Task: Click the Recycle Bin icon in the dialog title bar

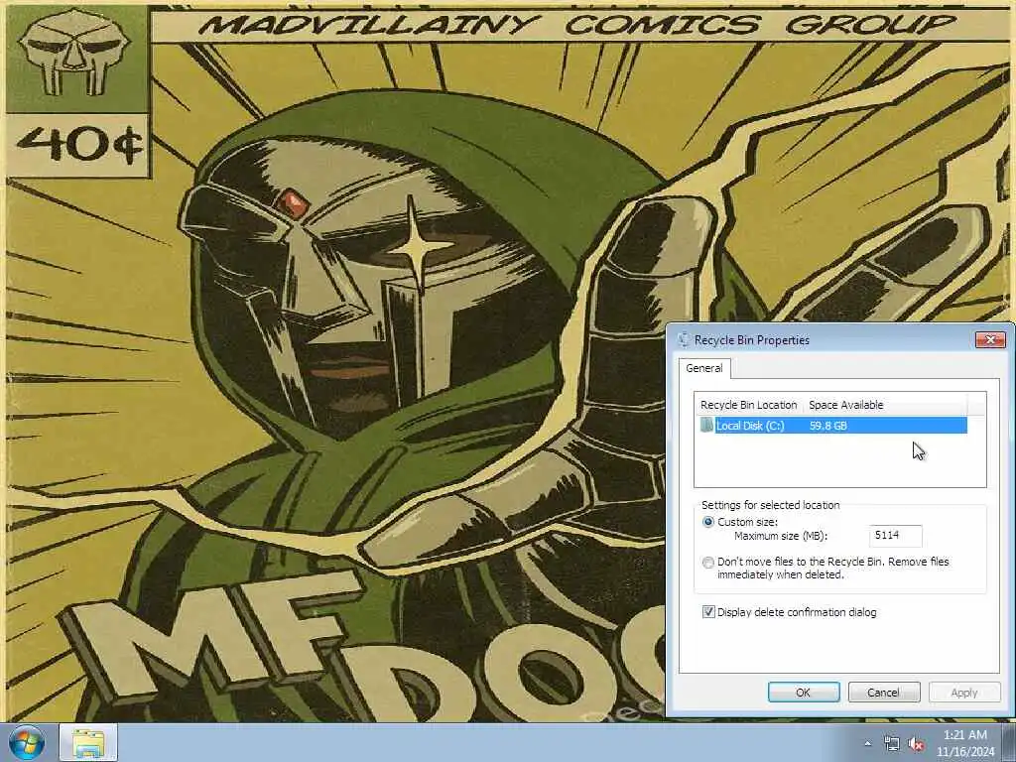Action: (683, 339)
